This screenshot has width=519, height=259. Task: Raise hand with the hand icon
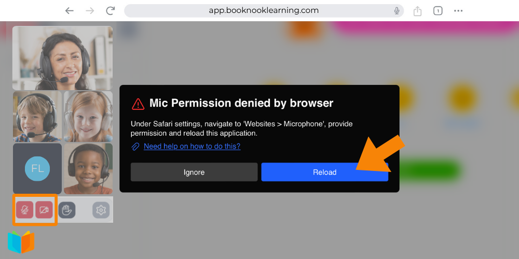tap(67, 210)
